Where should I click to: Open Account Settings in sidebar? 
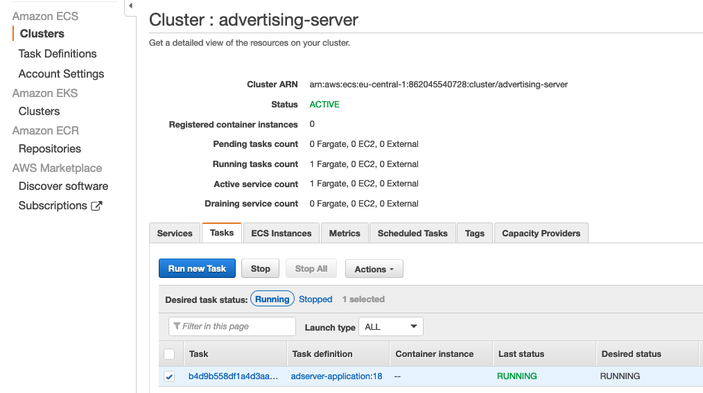pos(61,74)
